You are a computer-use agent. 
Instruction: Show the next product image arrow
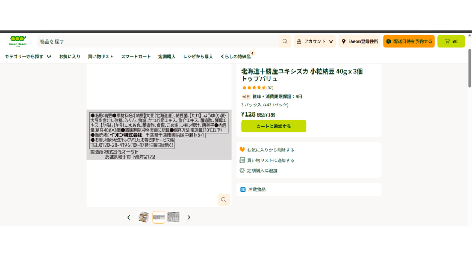point(189,217)
